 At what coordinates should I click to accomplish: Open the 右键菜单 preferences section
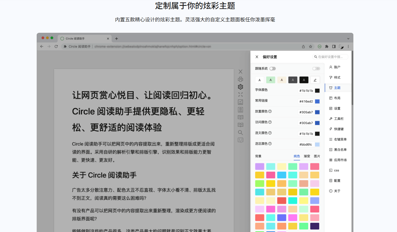pyautogui.click(x=338, y=139)
